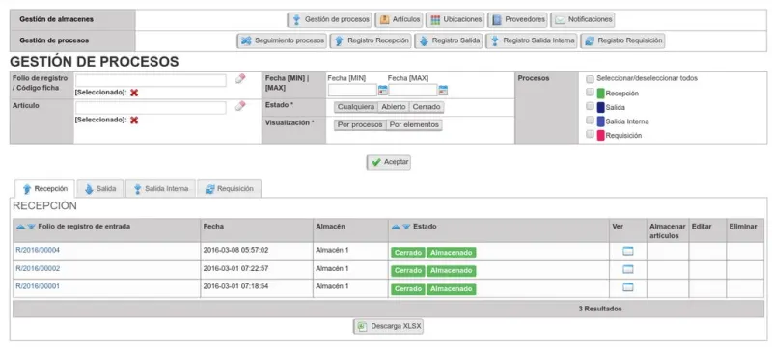Switch to the Salida tab

100,189
